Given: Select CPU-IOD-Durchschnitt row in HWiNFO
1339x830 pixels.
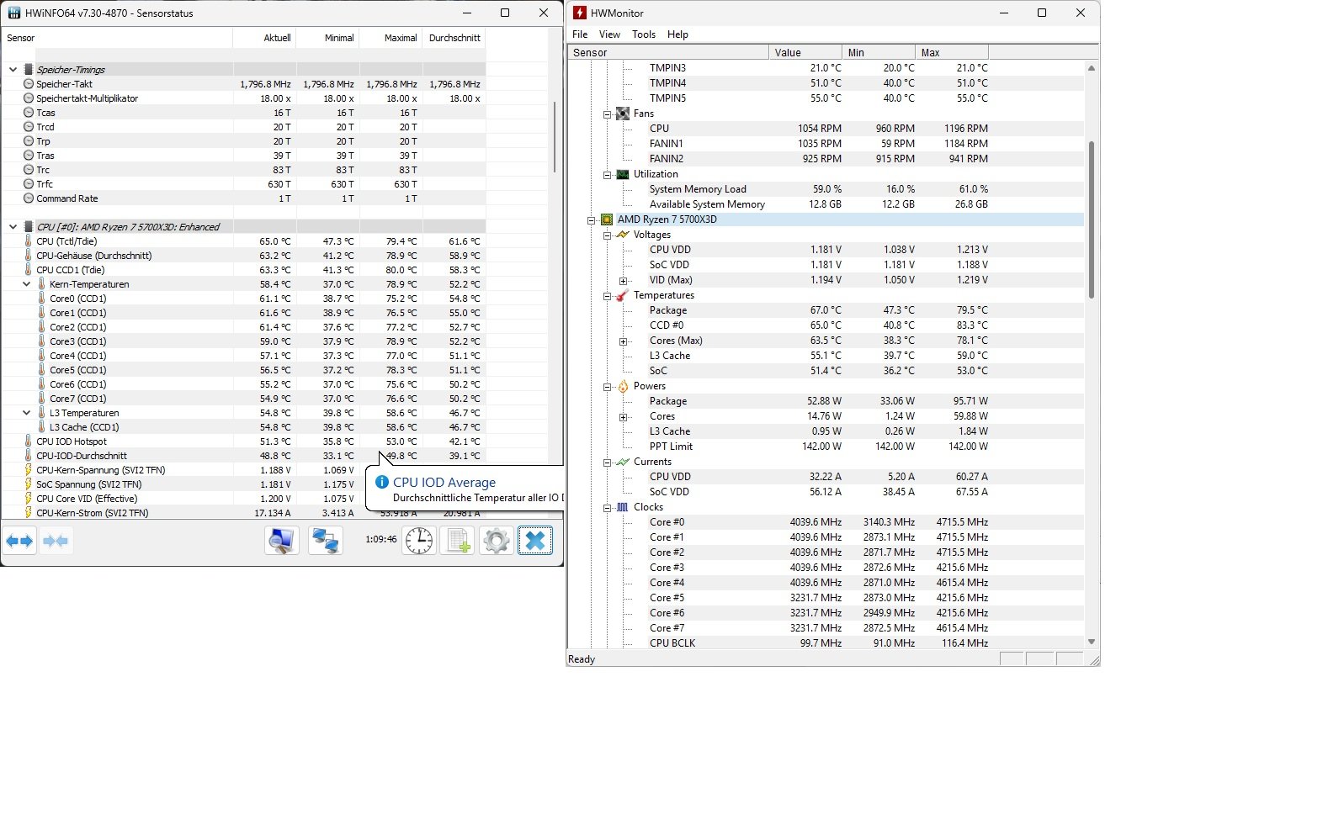Looking at the screenshot, I should click(x=243, y=456).
